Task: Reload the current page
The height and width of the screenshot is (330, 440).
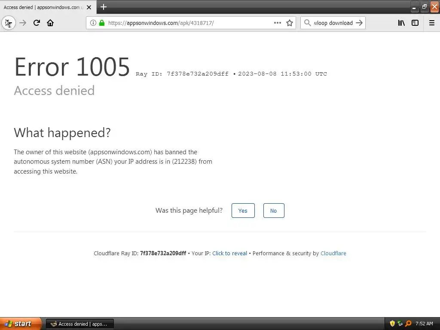Action: point(37,23)
